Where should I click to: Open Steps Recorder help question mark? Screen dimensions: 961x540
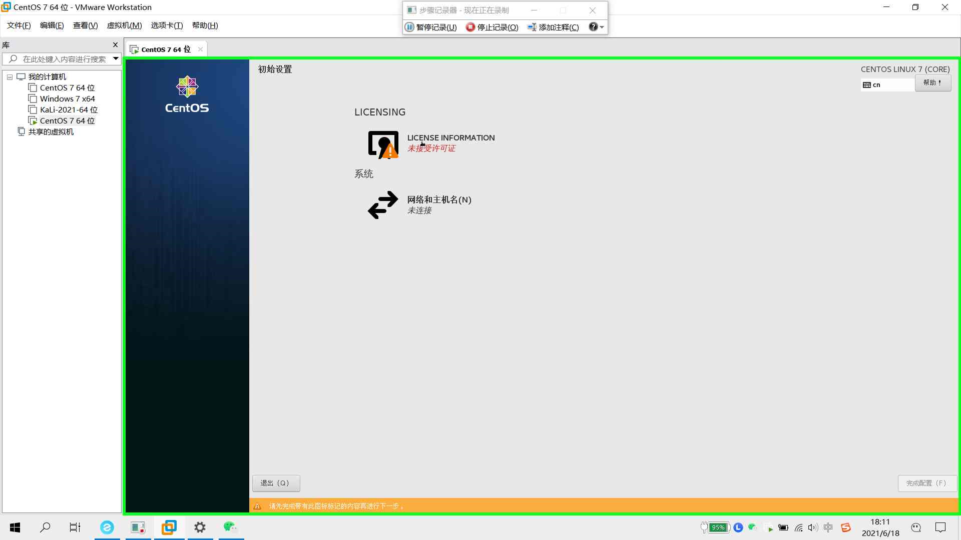coord(593,27)
